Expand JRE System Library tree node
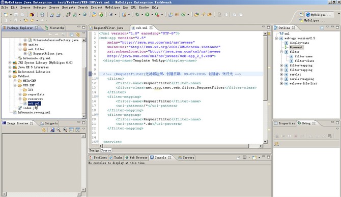 [10, 62]
